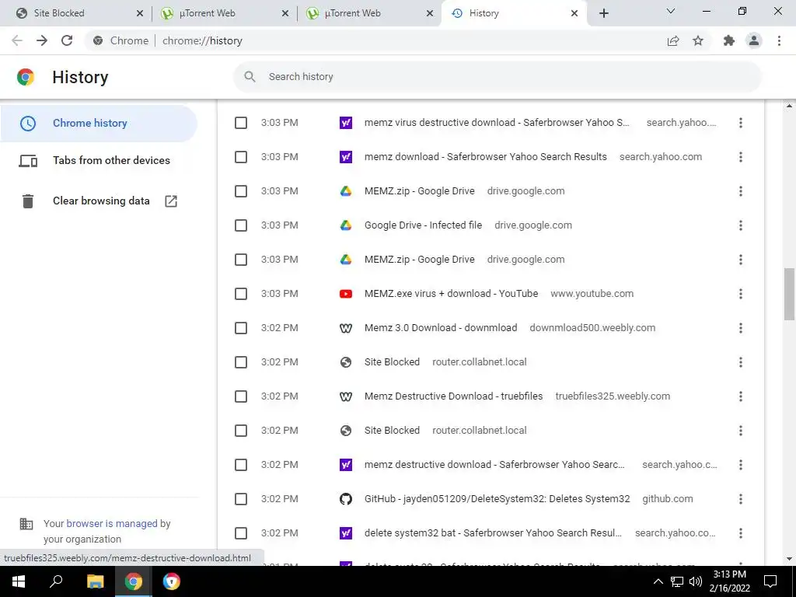Image resolution: width=796 pixels, height=597 pixels.
Task: Check the delete system32 bat entry
Action: [x=241, y=533]
